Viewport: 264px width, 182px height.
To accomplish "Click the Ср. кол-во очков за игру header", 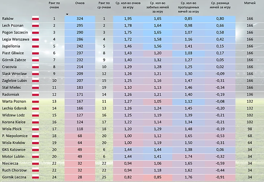I will coord(127,5).
